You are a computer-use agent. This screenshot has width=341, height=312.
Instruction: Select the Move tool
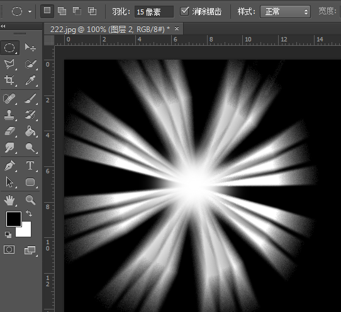pyautogui.click(x=30, y=47)
